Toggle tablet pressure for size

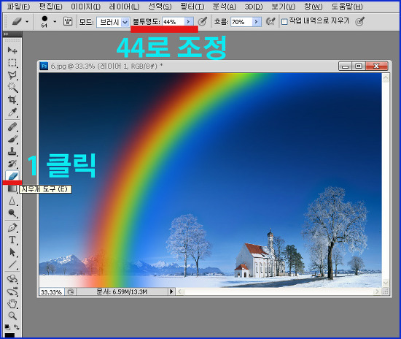pyautogui.click(x=359, y=21)
